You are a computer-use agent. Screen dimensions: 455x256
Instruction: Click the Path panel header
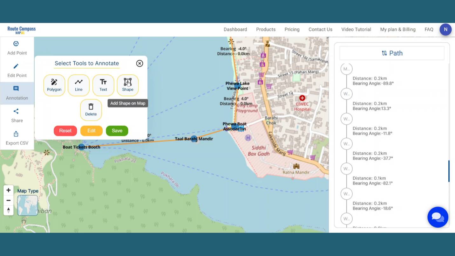click(392, 53)
